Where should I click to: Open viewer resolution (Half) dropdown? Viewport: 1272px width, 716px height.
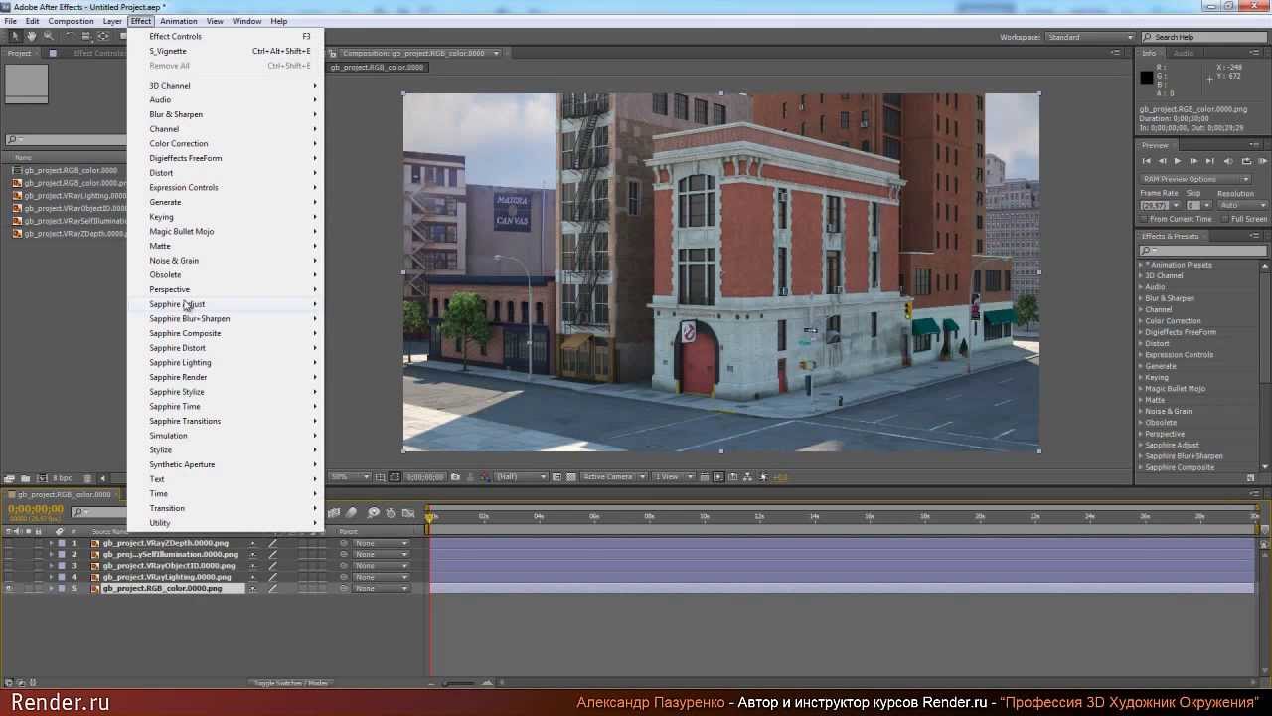[x=522, y=477]
